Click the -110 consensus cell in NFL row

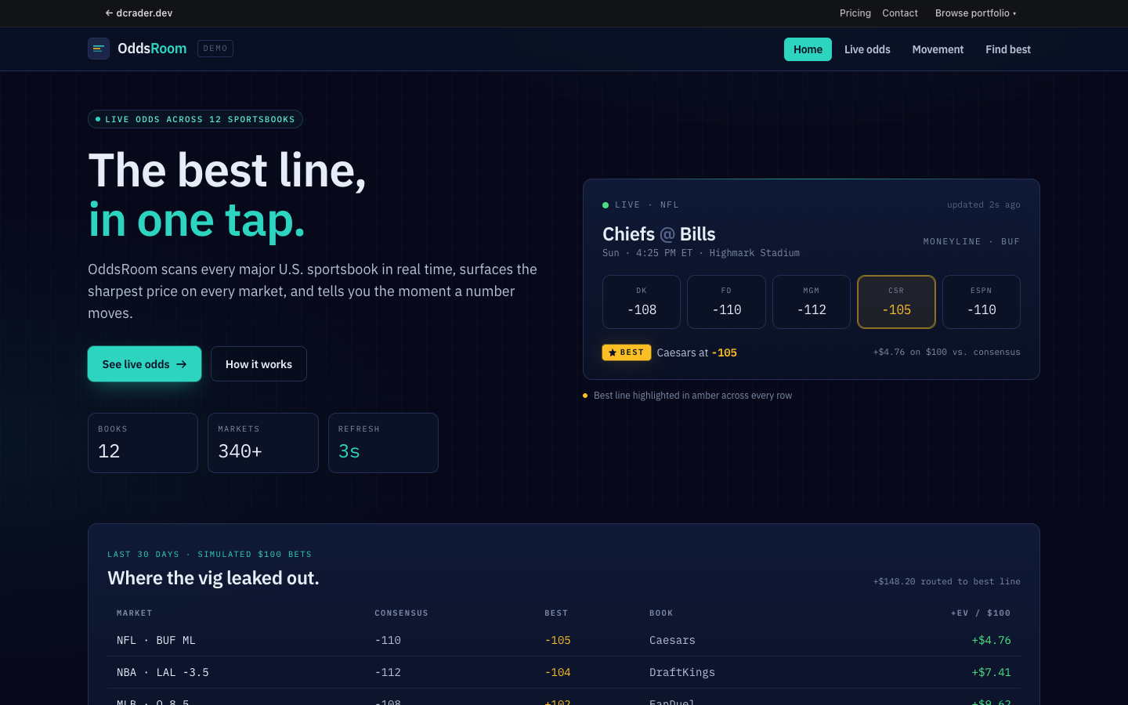coord(388,641)
